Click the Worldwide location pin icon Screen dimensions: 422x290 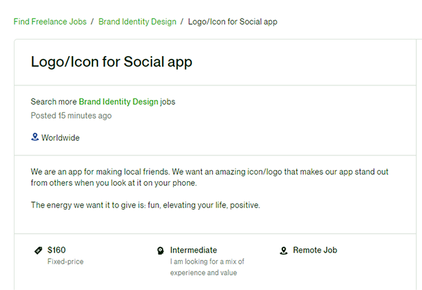tap(35, 137)
